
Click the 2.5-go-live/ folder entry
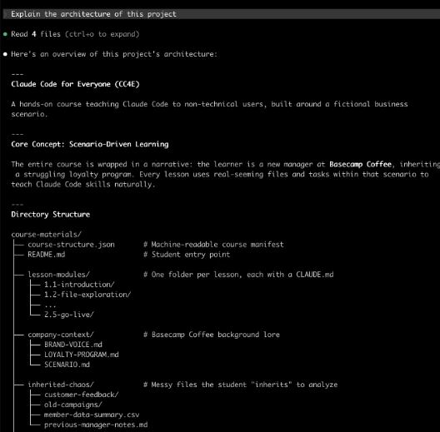tap(68, 315)
